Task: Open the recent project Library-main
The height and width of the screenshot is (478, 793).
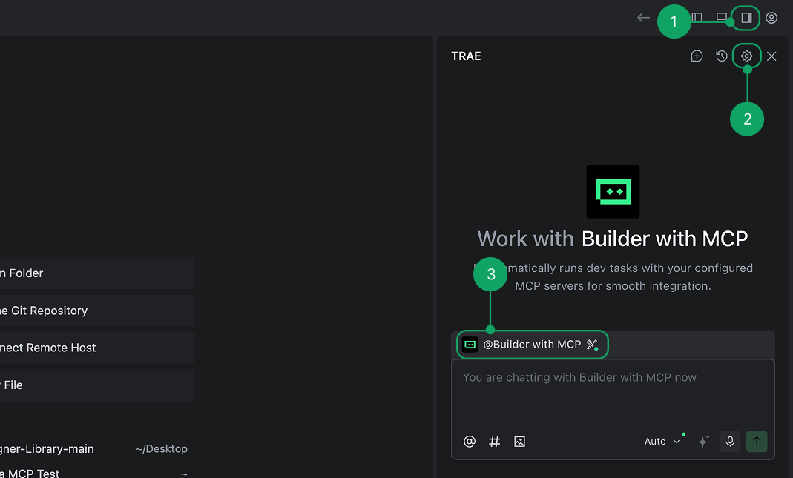Action: pos(47,448)
